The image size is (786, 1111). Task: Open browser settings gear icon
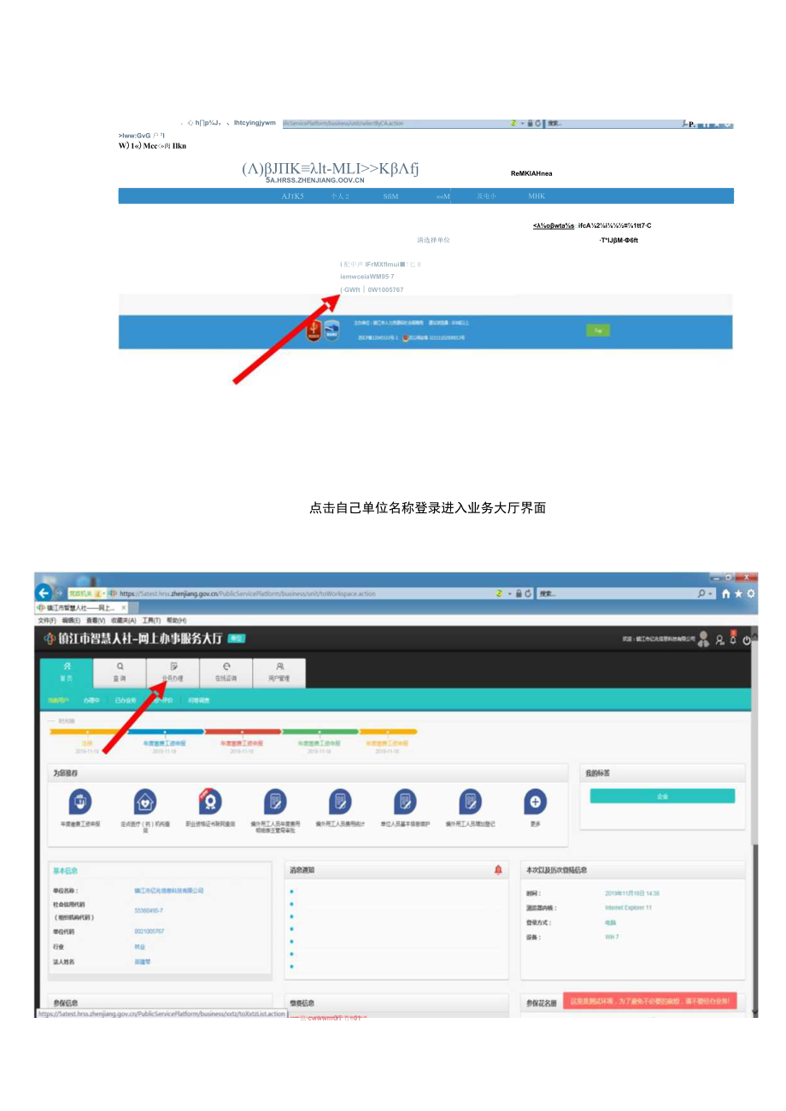749,594
